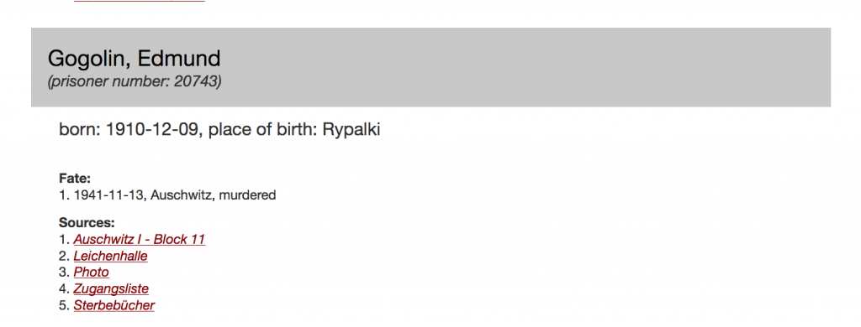This screenshot has height=327, width=861.
Task: Open the Auschwitz I - Block 11 source link
Action: [140, 239]
